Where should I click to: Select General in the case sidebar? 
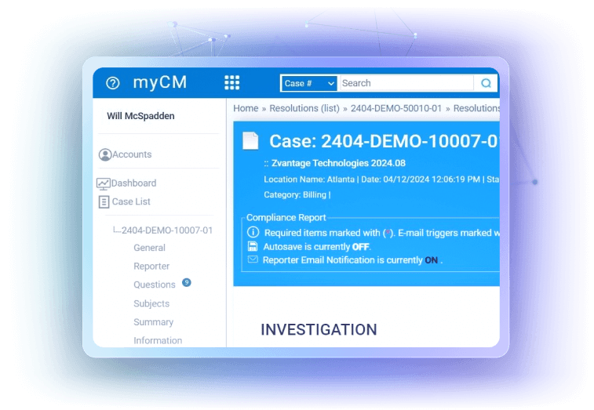tap(149, 248)
